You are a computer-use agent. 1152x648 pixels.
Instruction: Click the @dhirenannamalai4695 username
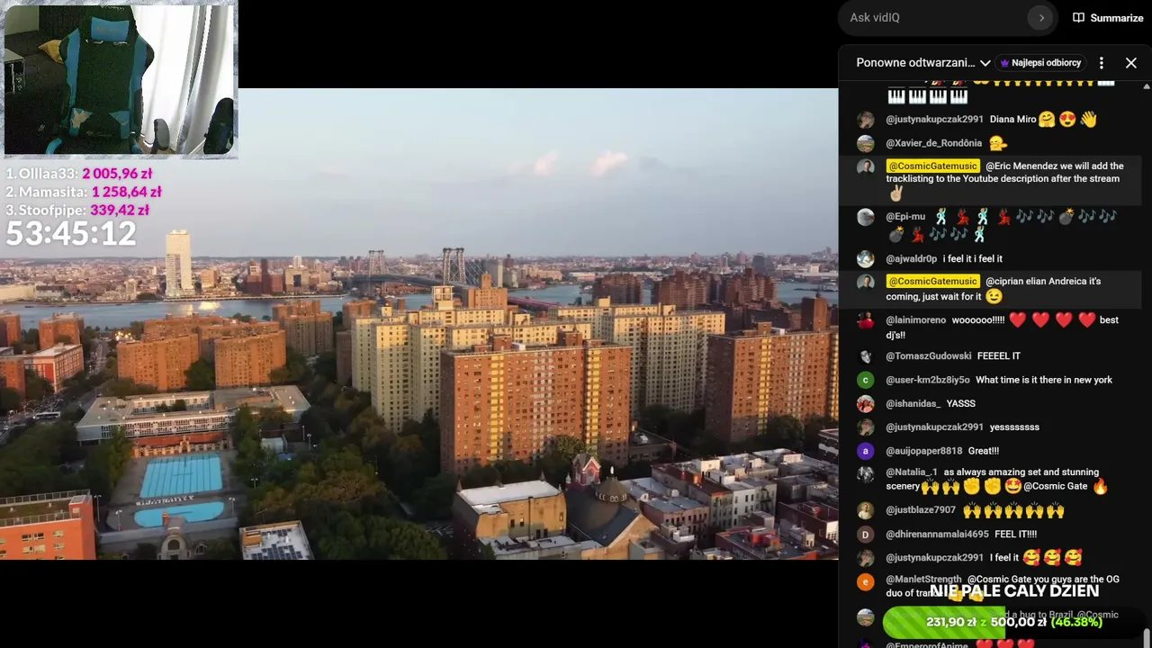coord(937,535)
